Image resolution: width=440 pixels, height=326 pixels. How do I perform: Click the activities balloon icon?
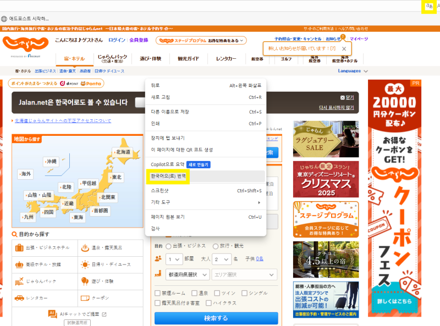pyautogui.click(x=85, y=281)
